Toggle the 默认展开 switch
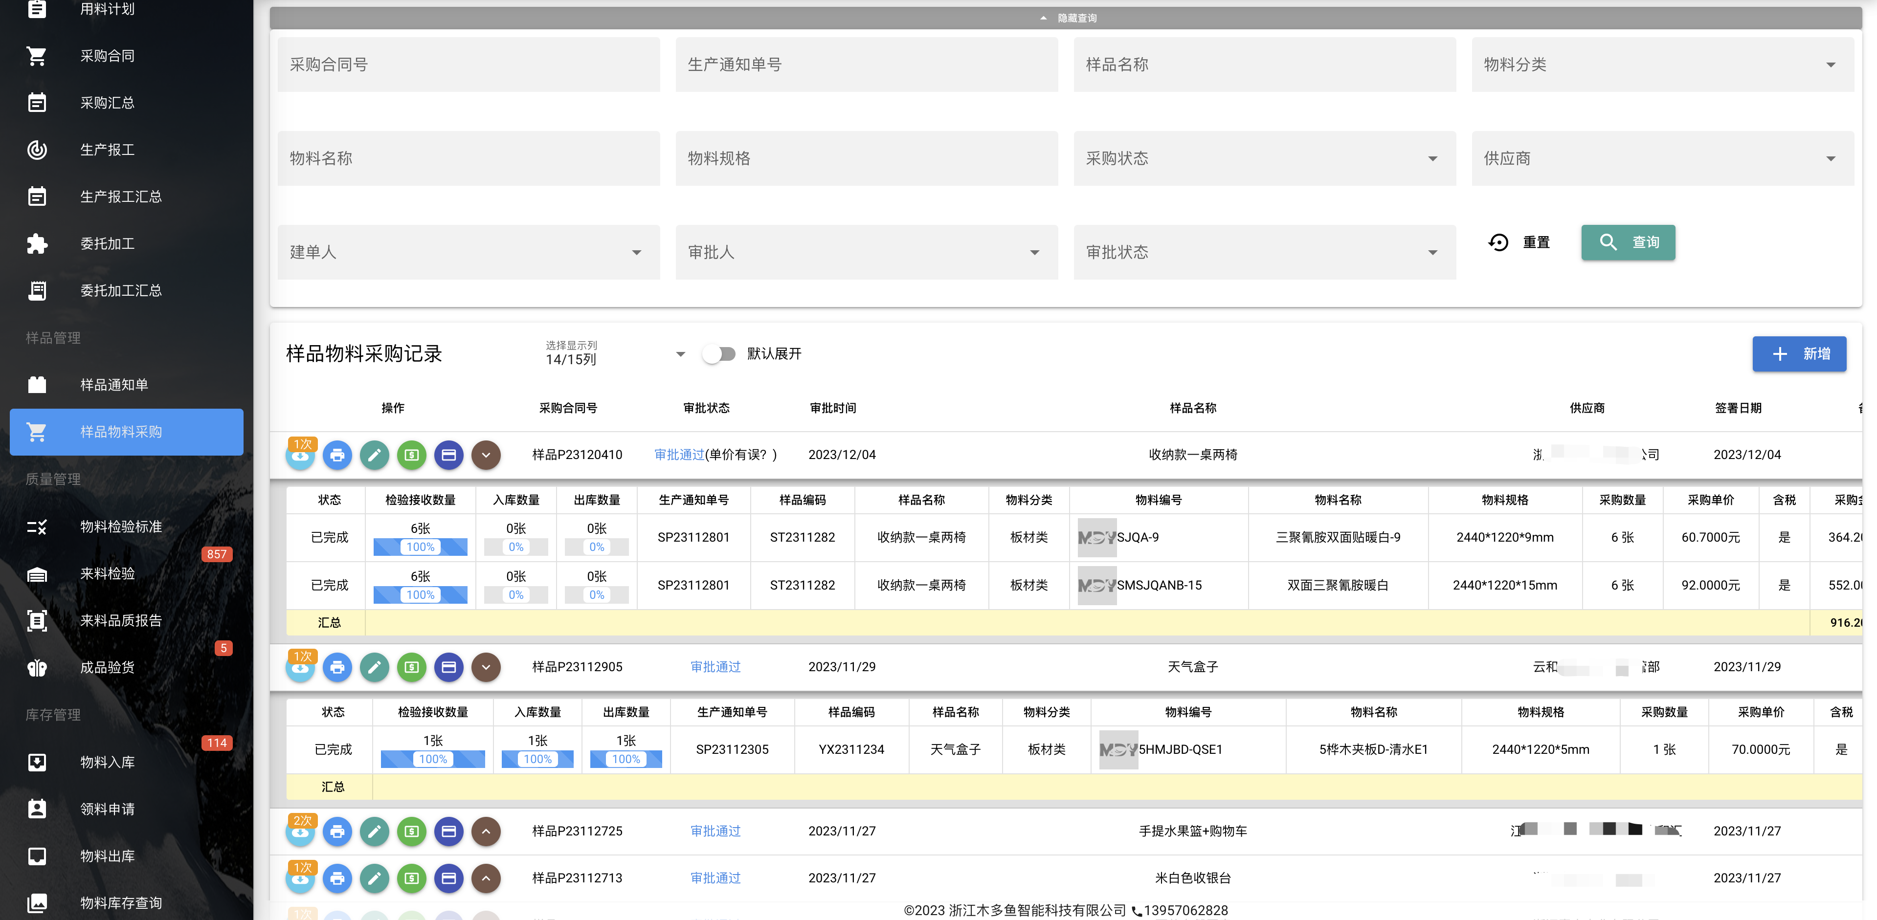Image resolution: width=1877 pixels, height=920 pixels. 719,354
